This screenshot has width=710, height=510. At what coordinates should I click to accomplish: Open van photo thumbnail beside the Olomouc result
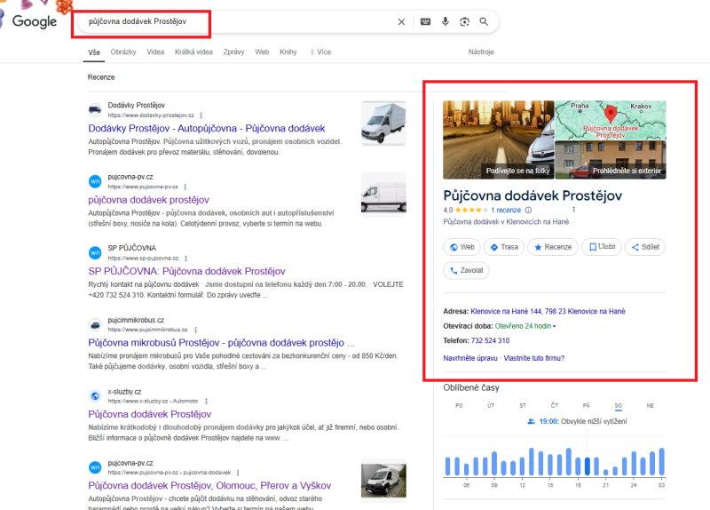383,481
